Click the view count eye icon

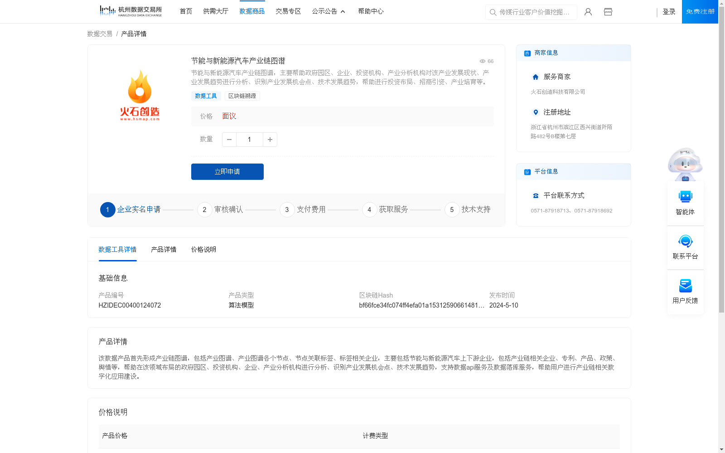pos(483,61)
